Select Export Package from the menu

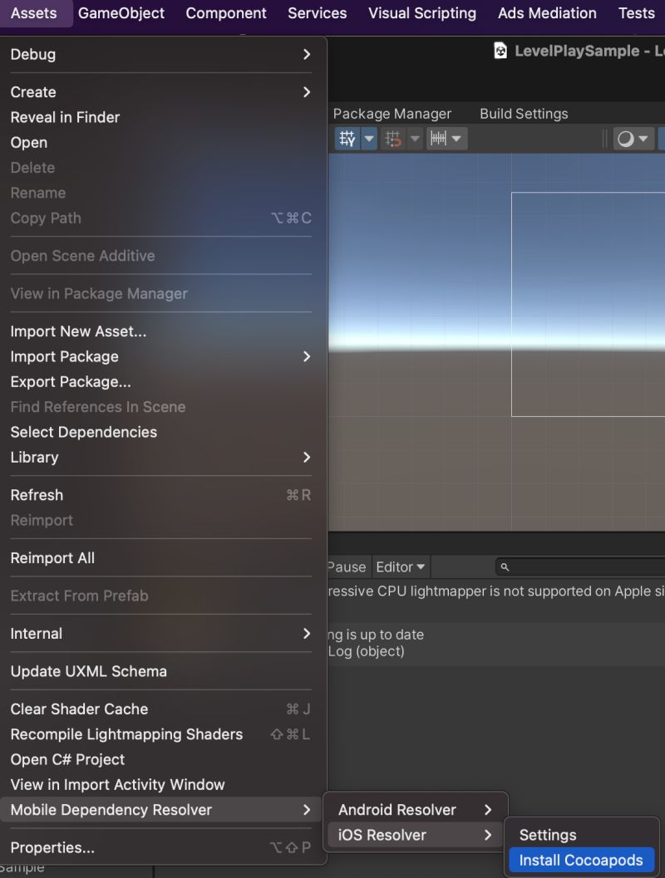(70, 381)
